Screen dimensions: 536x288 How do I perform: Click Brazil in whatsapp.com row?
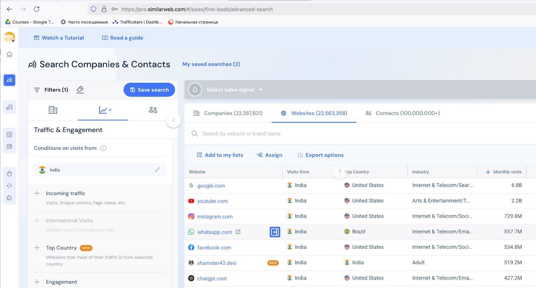(358, 232)
